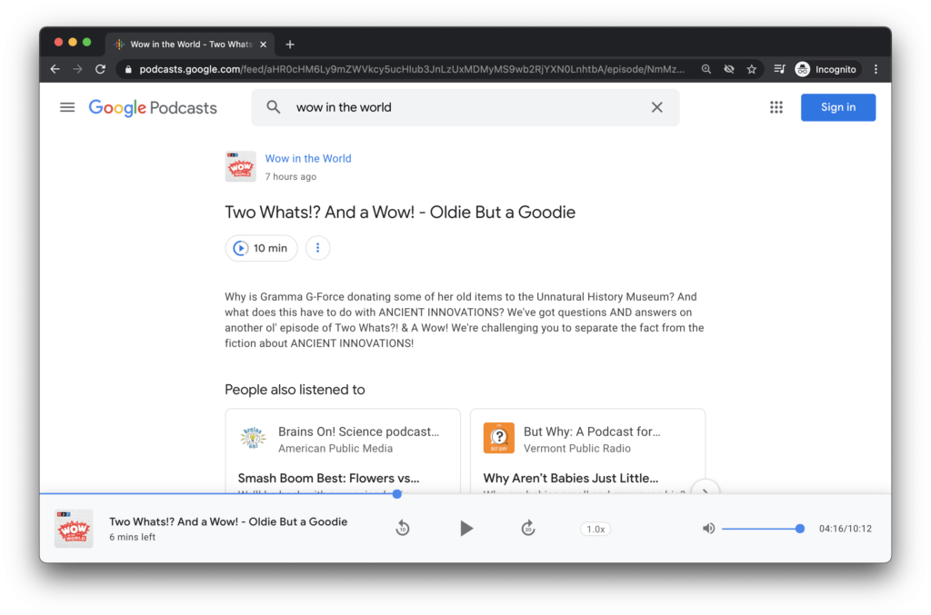Viewport: 931px width, 615px height.
Task: Toggle the bookmark star for this page
Action: click(751, 68)
